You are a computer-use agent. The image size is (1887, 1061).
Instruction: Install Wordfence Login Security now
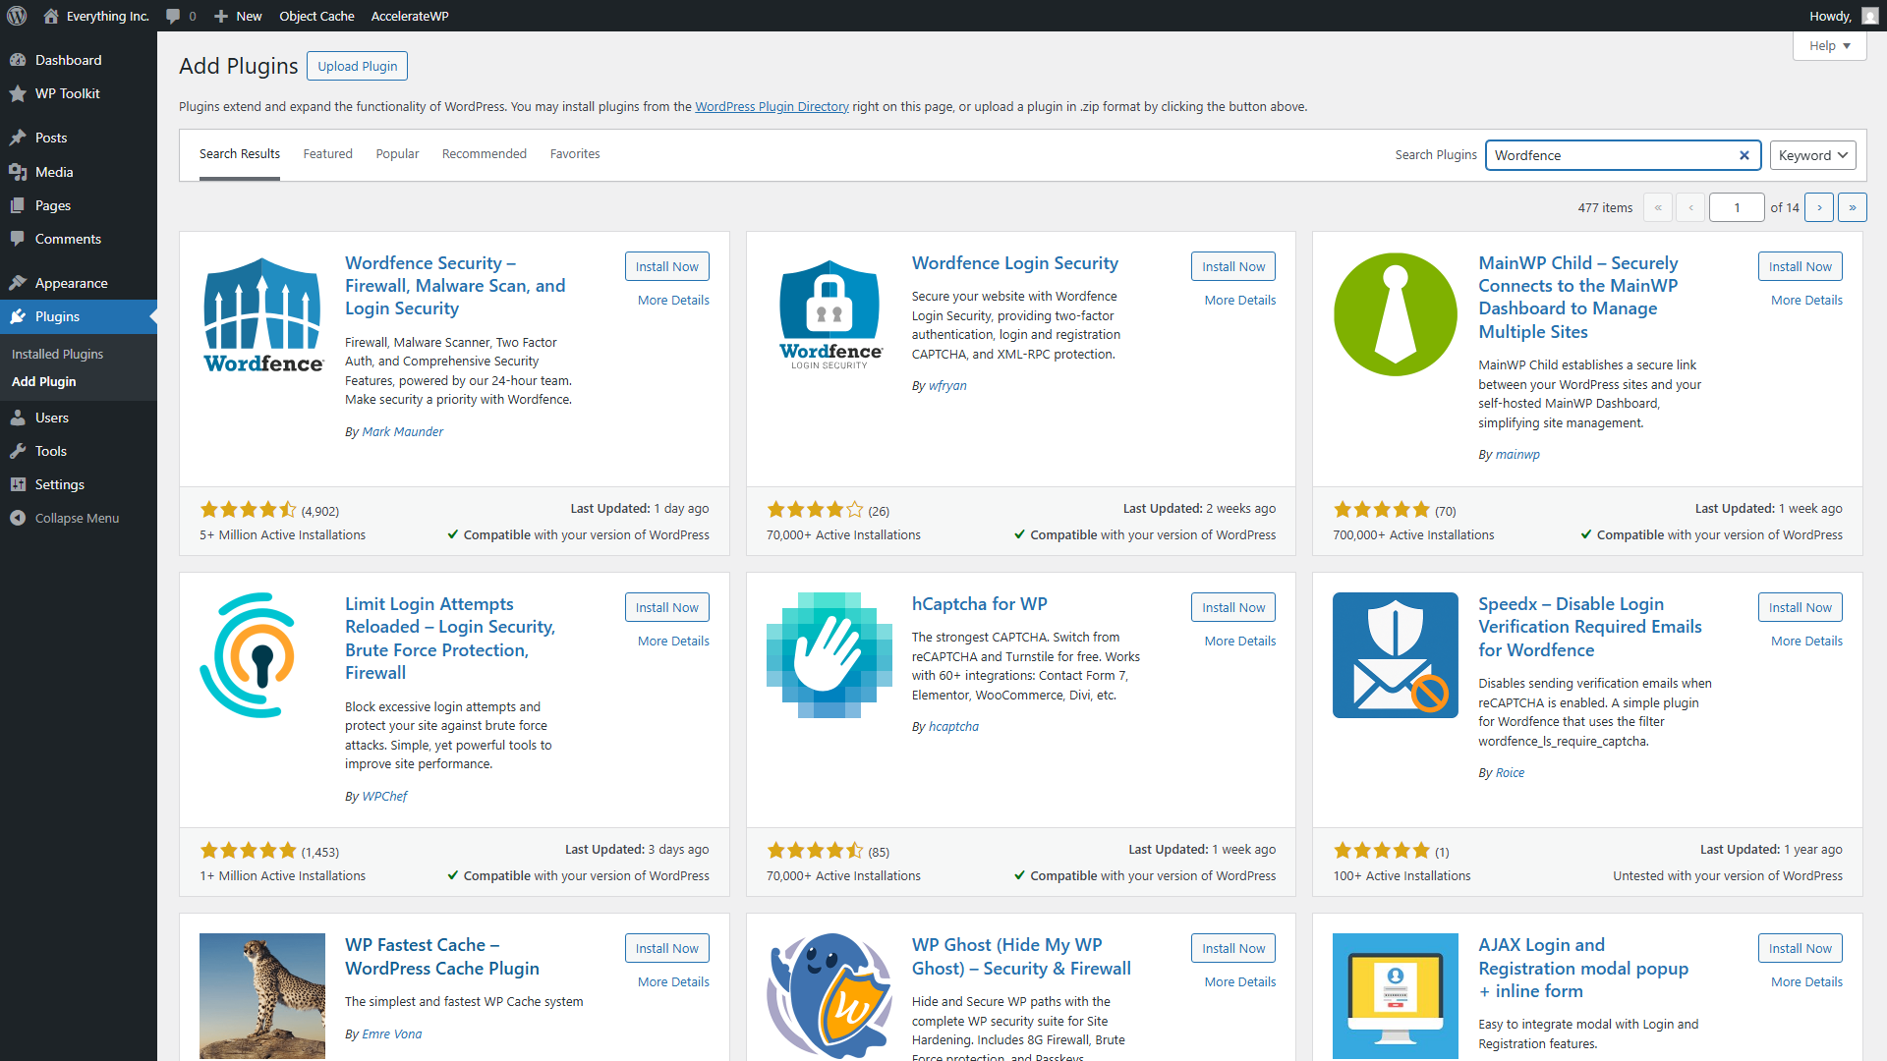pyautogui.click(x=1233, y=266)
